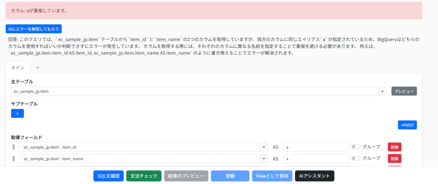Expand the 主テーブル dropdown arrow
Image resolution: width=438 pixels, height=184 pixels.
[382, 92]
